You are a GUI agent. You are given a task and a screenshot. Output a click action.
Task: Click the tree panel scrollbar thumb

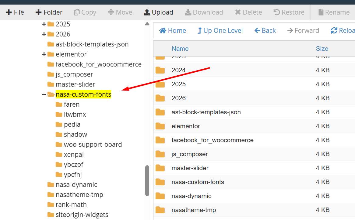click(147, 180)
